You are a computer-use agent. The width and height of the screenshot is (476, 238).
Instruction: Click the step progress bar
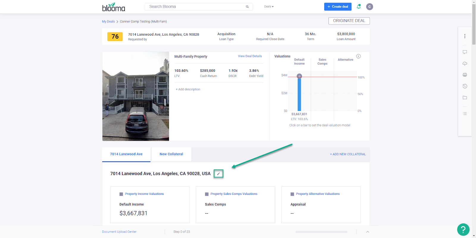tap(321, 232)
